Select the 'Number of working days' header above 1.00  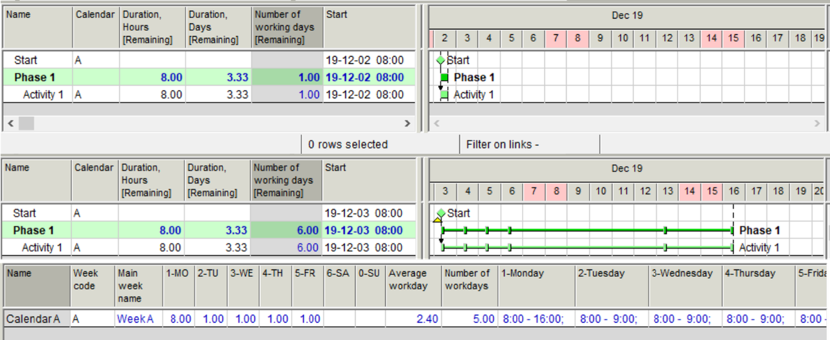(287, 27)
